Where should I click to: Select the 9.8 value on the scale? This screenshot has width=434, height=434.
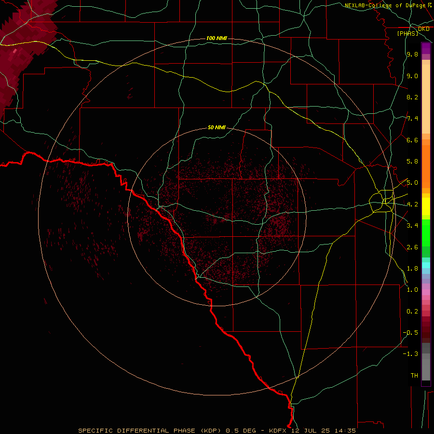[x=412, y=54]
